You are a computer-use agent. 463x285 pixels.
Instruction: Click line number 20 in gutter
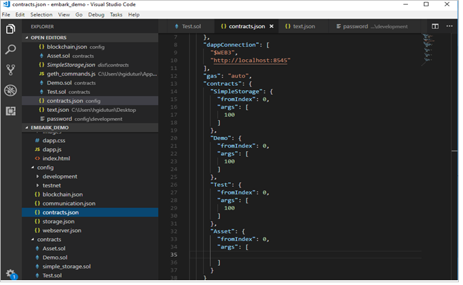coord(175,139)
